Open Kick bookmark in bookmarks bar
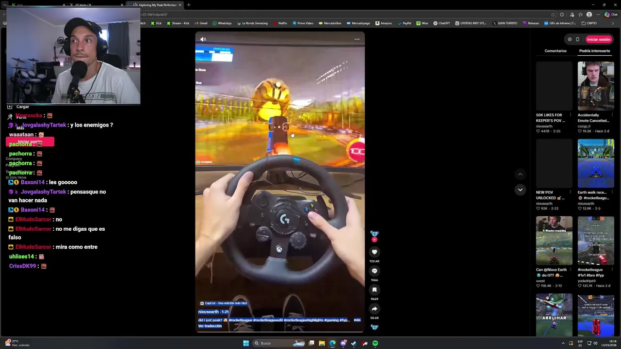The height and width of the screenshot is (349, 621). 156,23
